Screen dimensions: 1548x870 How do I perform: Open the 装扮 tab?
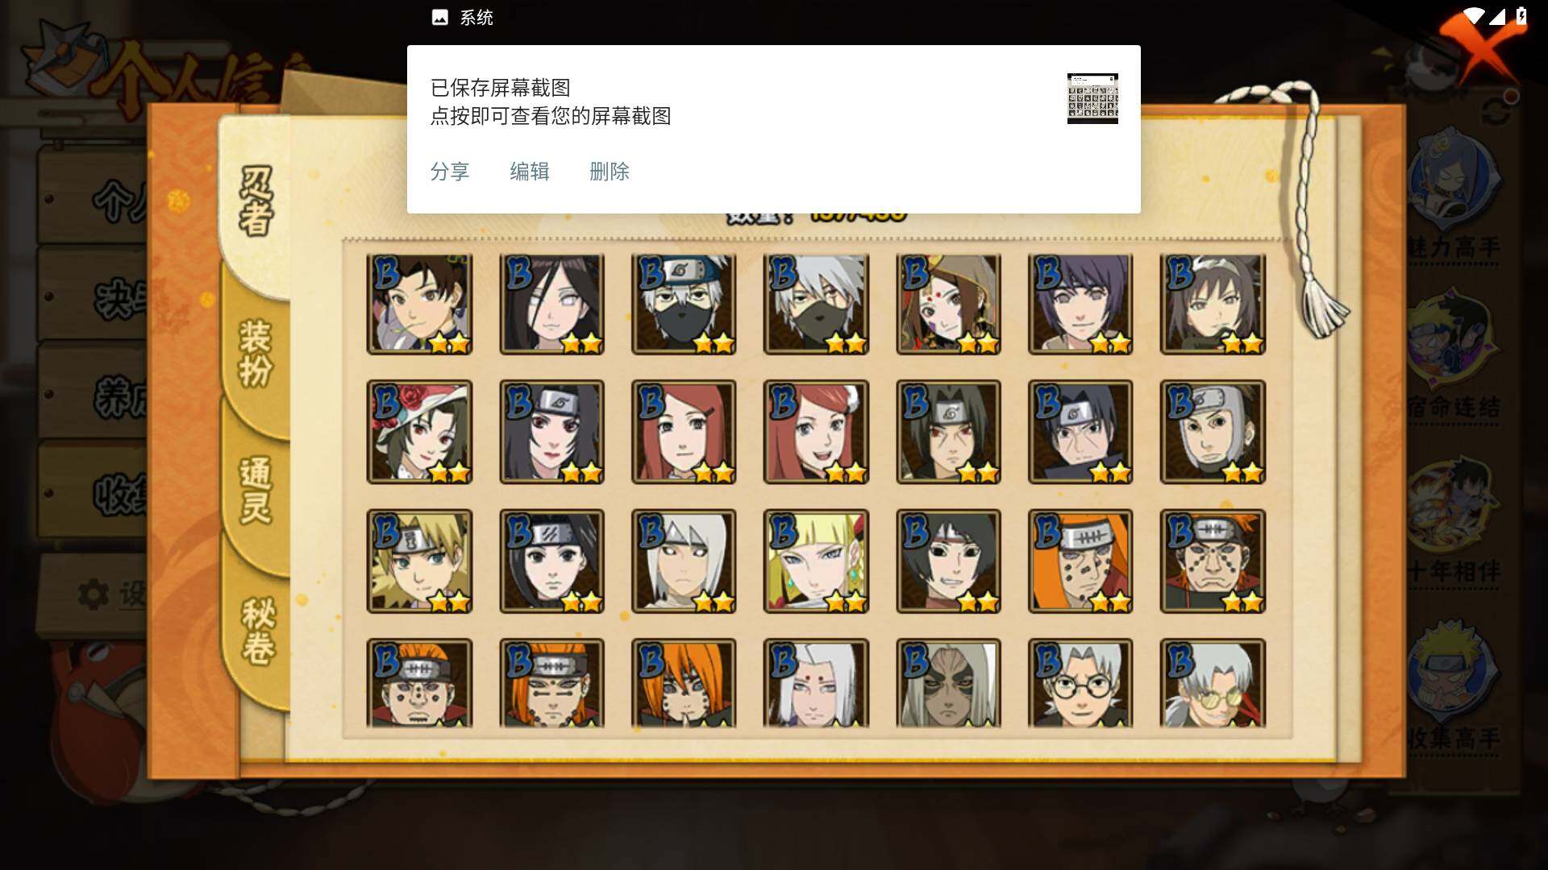(256, 353)
